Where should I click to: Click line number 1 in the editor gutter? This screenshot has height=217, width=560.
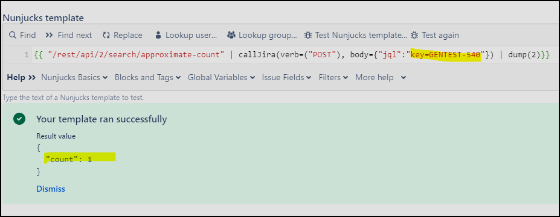coord(26,55)
